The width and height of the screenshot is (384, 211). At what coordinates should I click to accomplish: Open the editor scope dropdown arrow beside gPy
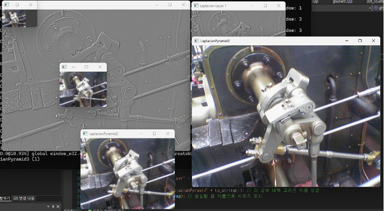coord(370,8)
